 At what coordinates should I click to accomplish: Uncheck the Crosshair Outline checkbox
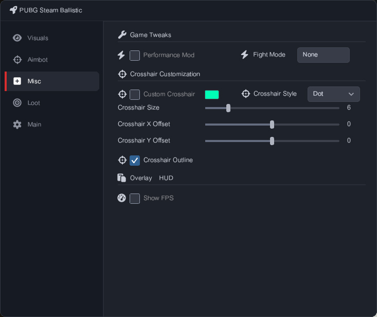pos(135,161)
